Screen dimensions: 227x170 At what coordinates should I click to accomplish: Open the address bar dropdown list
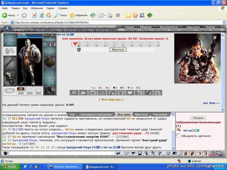click(224, 22)
